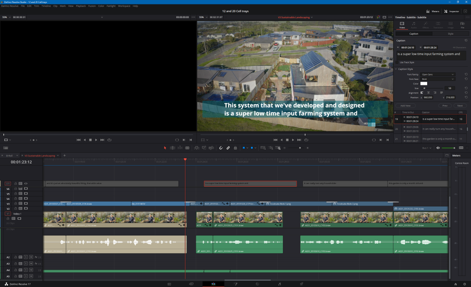Reset the Font Family setting
This screenshot has width=471, height=287.
click(466, 74)
